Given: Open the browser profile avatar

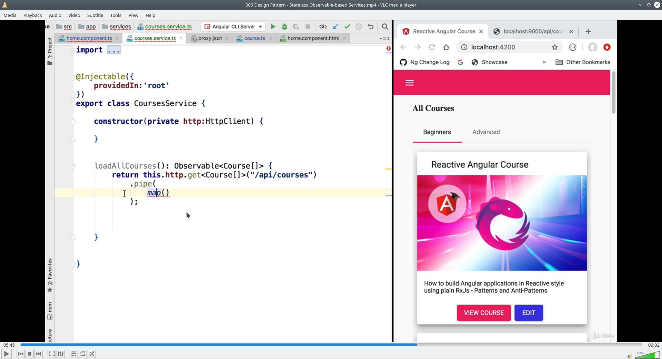Looking at the screenshot, I should 593,47.
